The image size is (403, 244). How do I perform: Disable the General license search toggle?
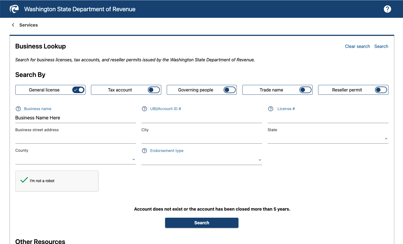78,90
